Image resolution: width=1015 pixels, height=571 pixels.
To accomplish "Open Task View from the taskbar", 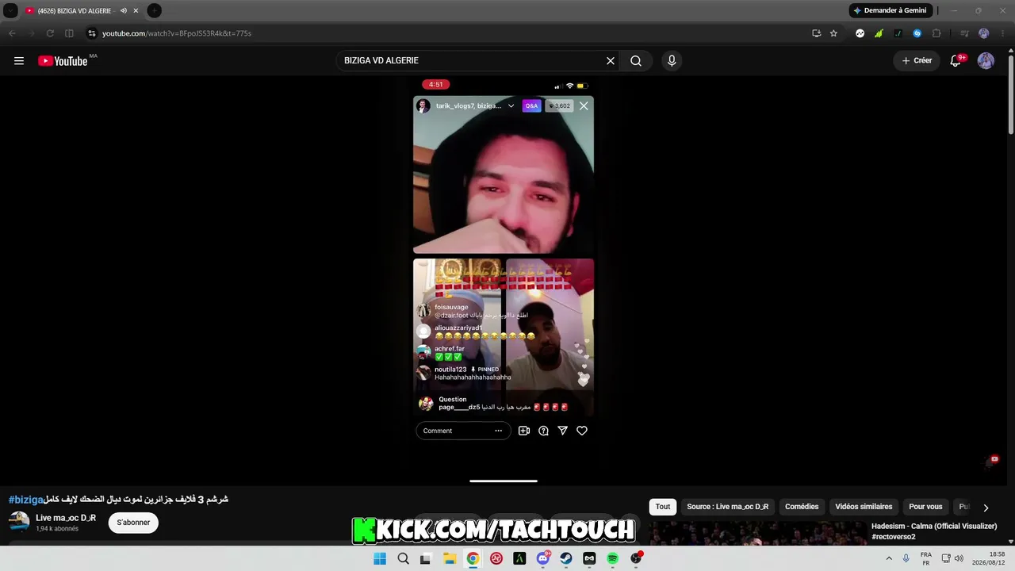I will pos(426,558).
